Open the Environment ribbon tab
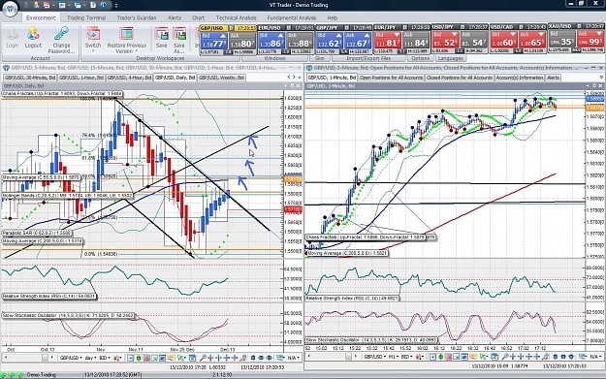 (x=41, y=17)
